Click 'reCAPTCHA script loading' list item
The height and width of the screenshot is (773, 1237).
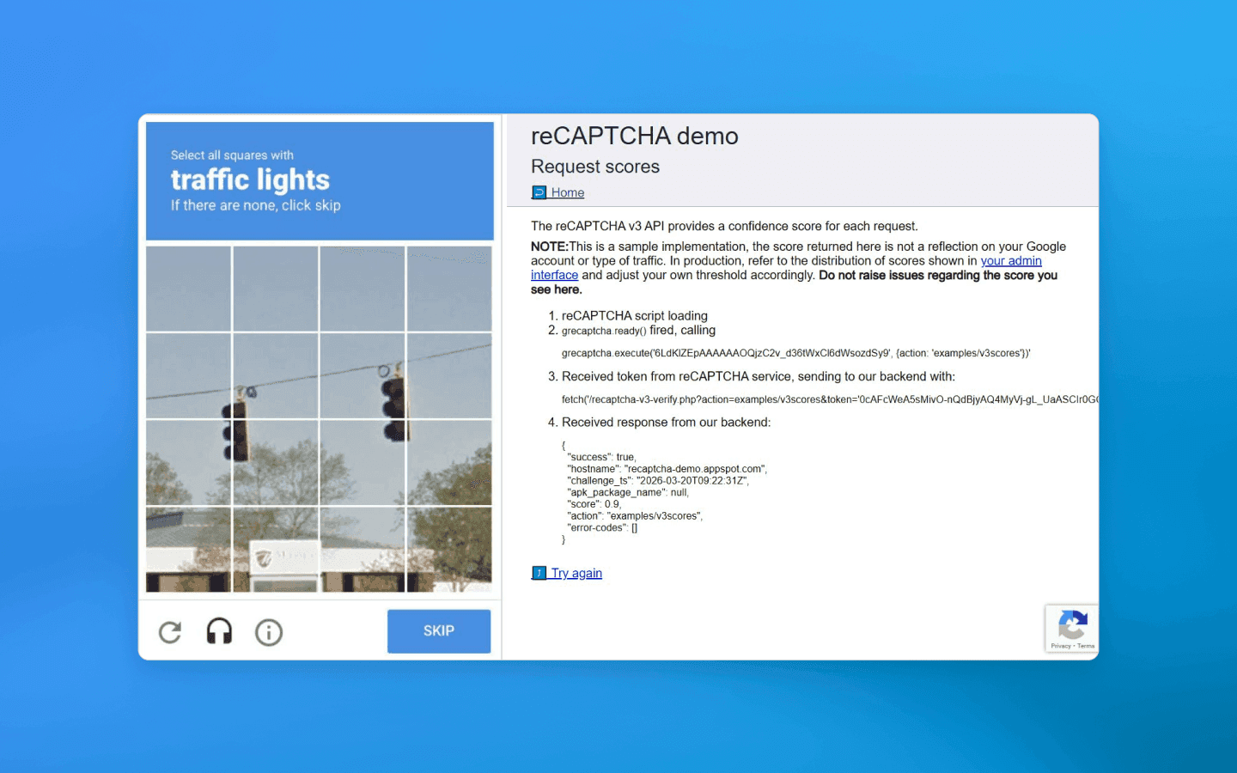tap(635, 315)
